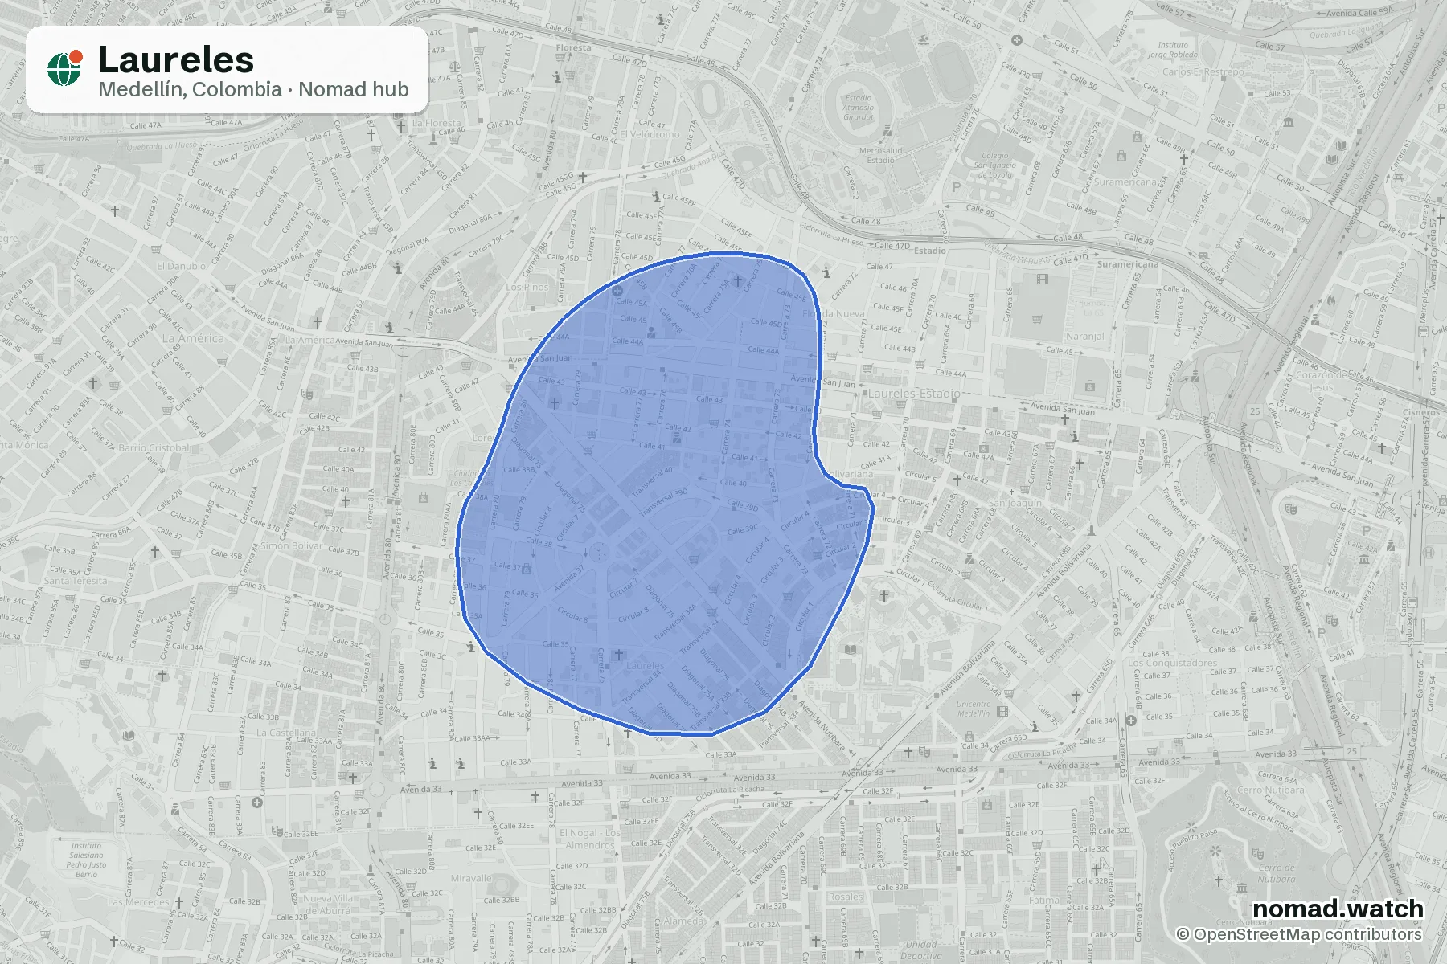Viewport: 1447px width, 964px height.
Task: Click the San Joaquín label
Action: (x=1015, y=503)
